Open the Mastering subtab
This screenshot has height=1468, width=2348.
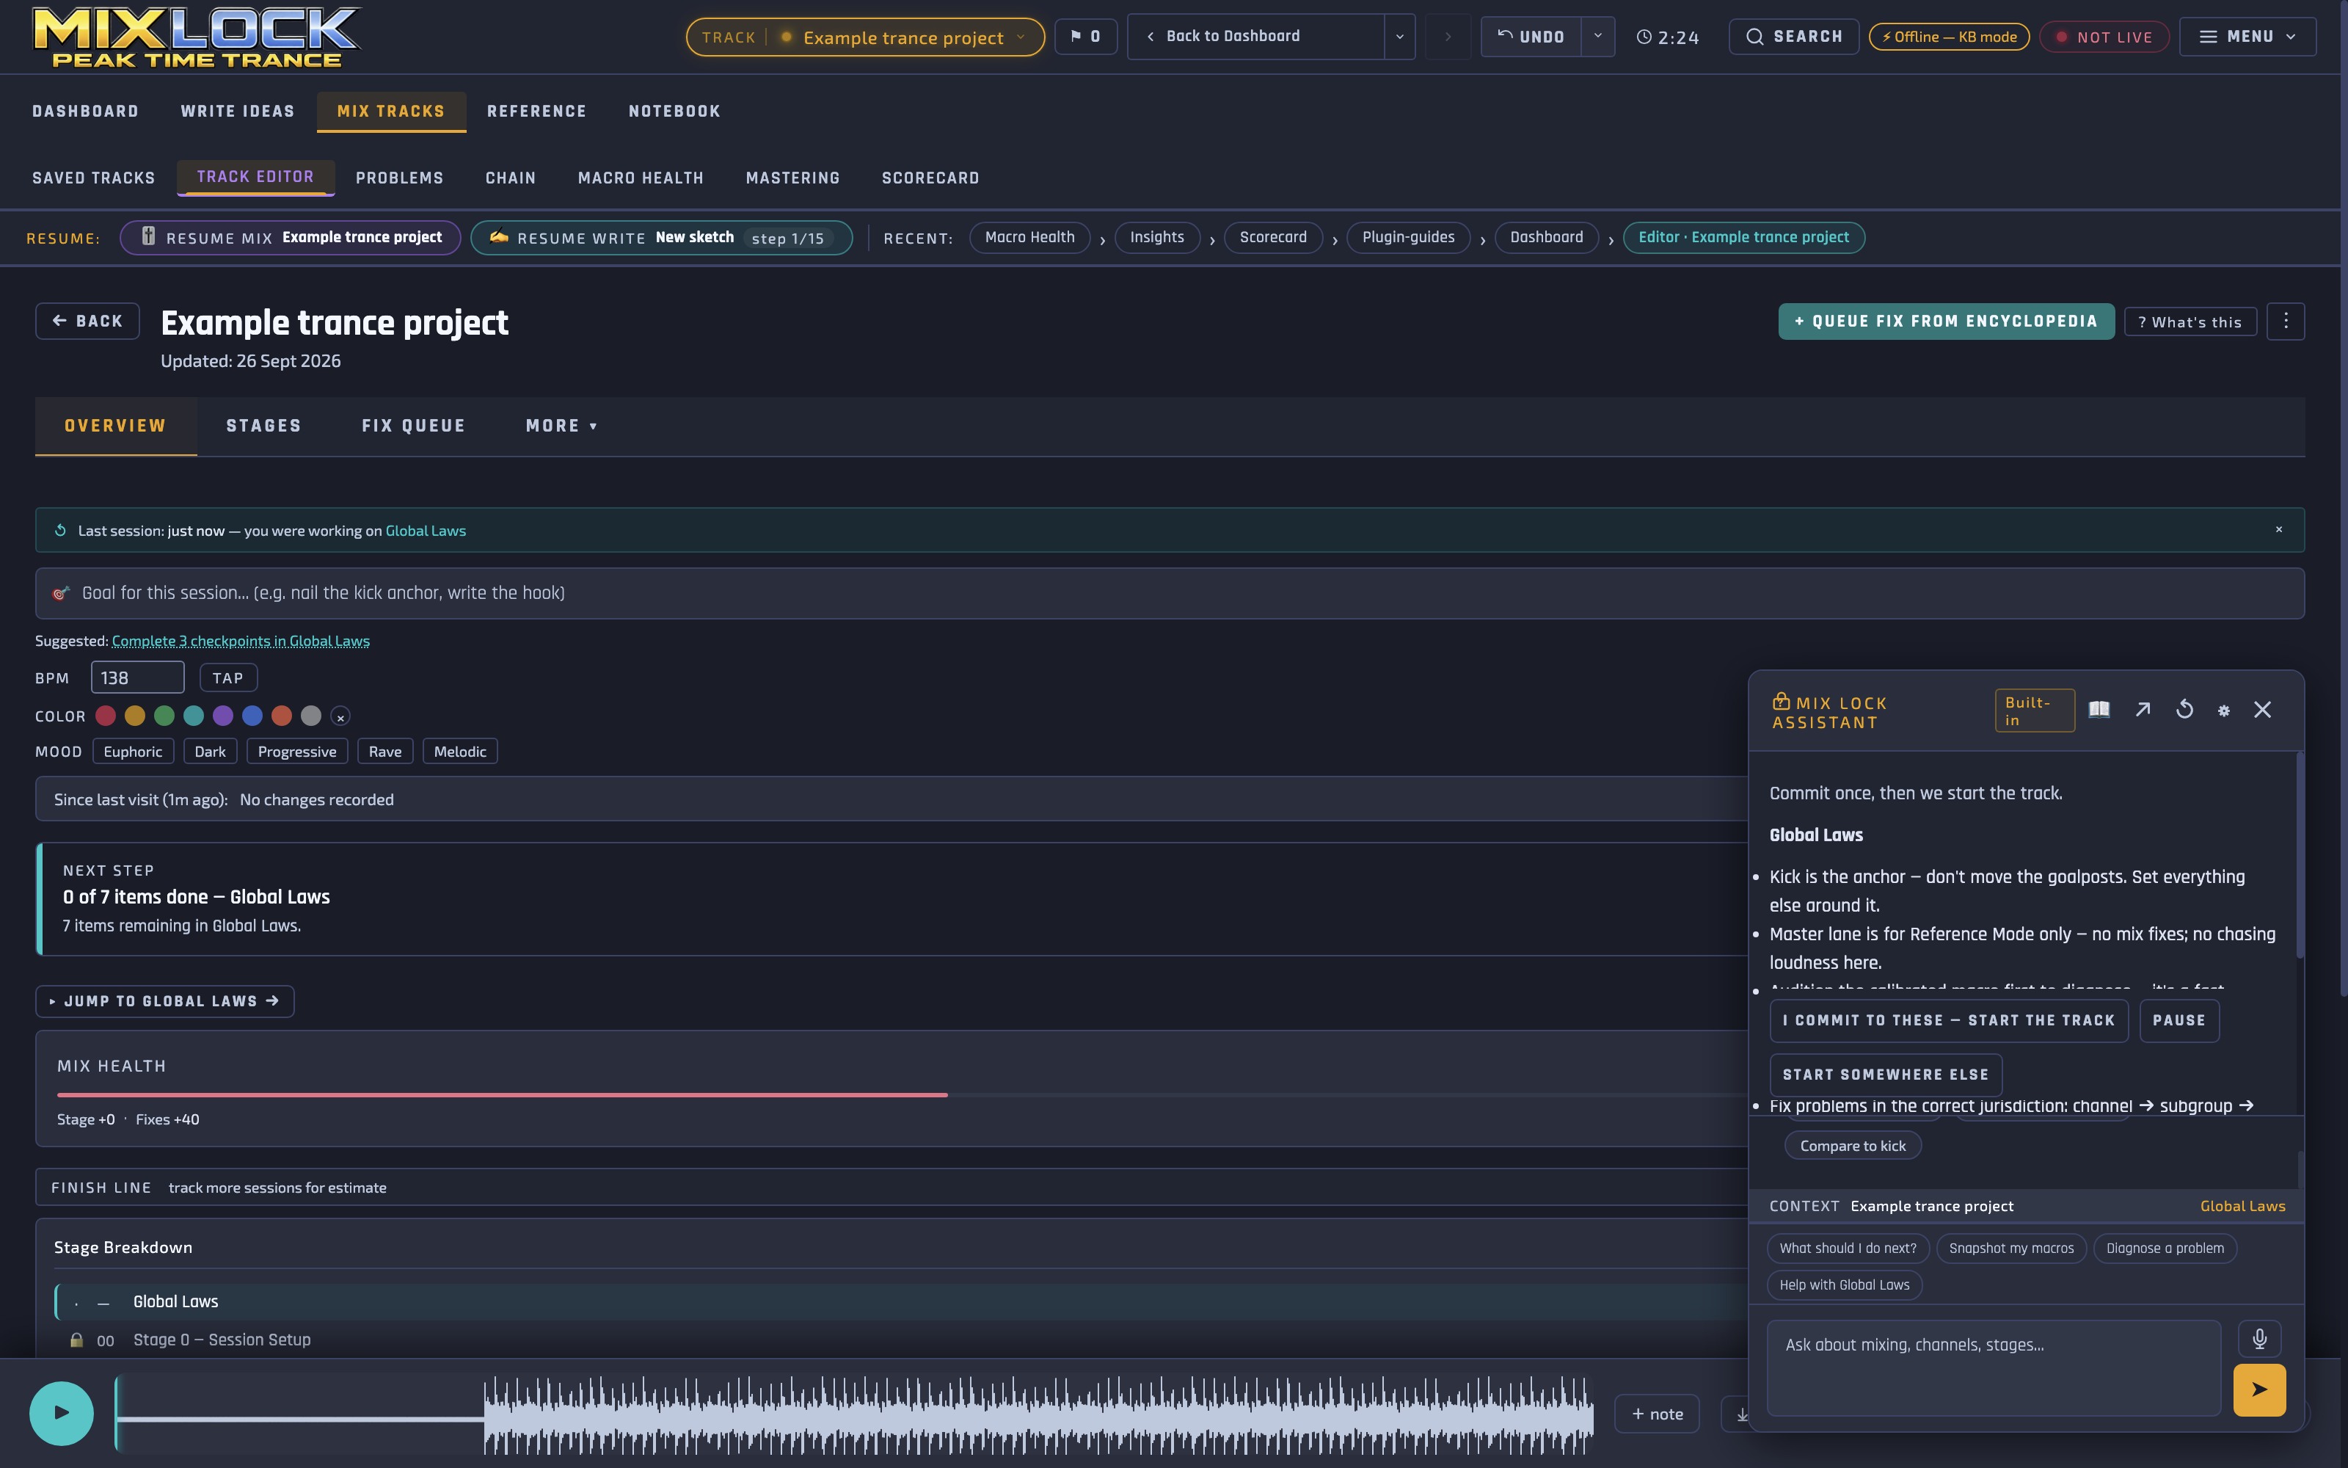point(792,178)
